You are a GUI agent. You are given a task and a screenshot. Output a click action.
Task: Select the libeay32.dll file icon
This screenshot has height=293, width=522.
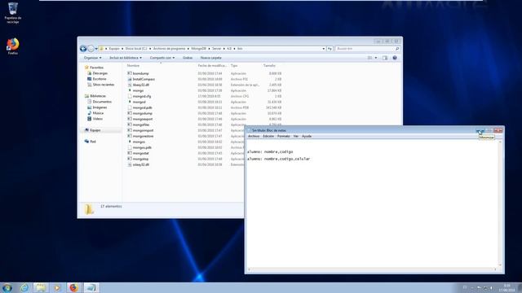(130, 85)
